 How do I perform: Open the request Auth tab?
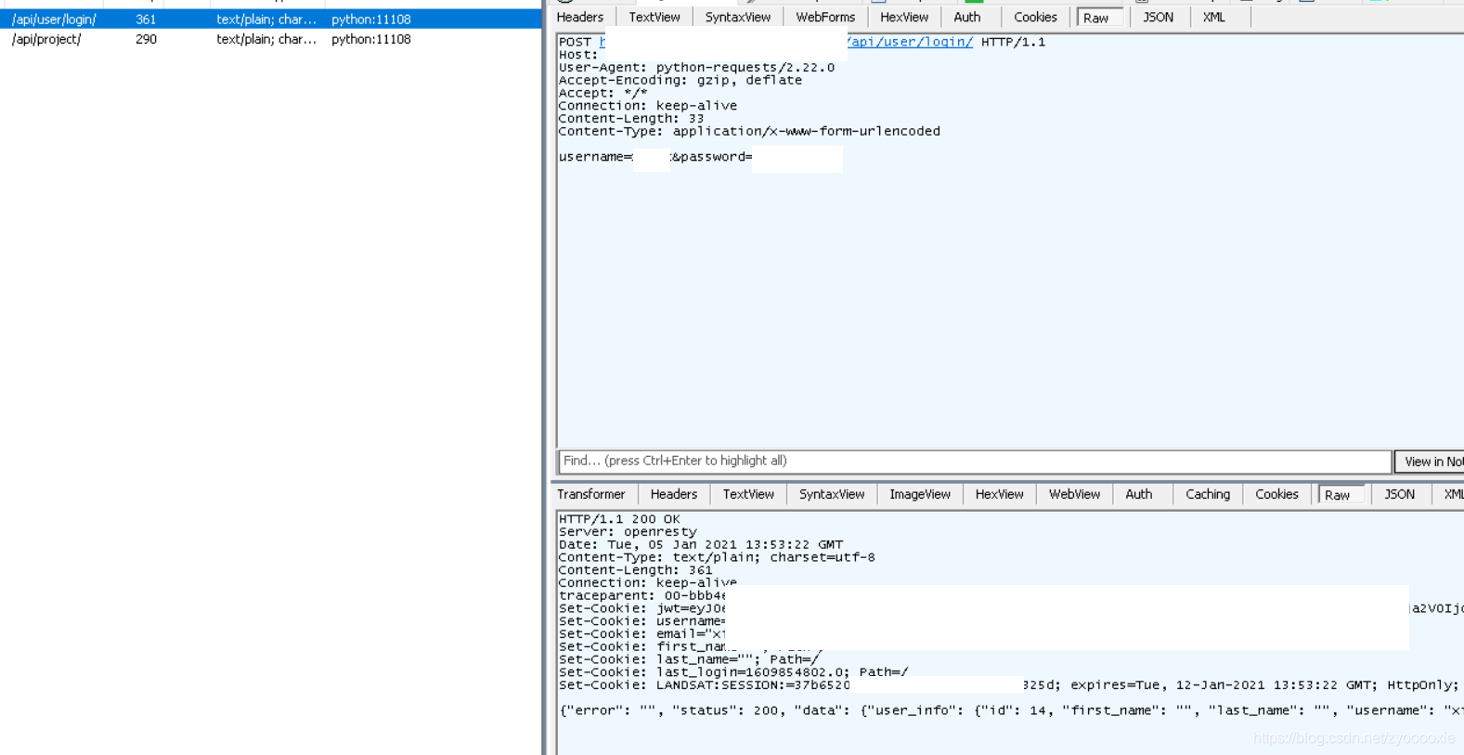point(966,17)
